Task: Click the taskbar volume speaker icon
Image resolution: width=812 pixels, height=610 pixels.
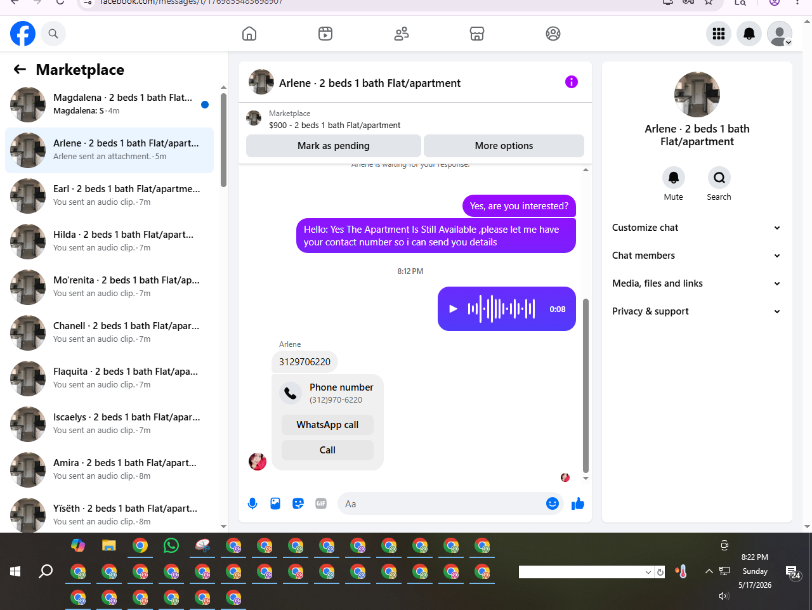Action: click(724, 596)
